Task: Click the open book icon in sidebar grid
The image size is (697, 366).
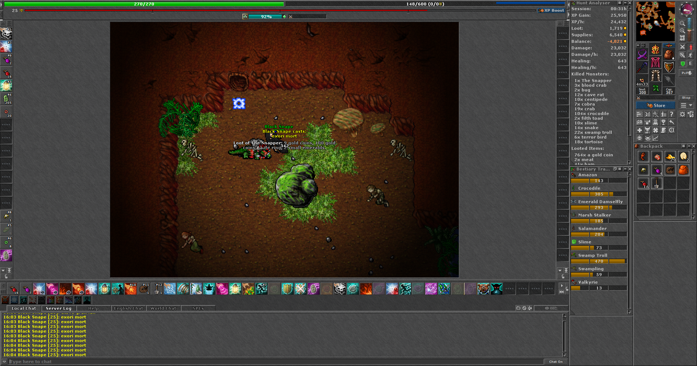Action: 640,122
